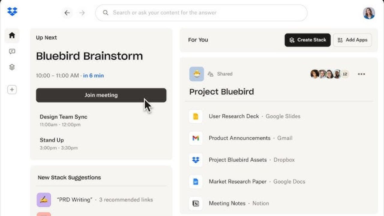Open the Meeting Notes Notion link
Viewport: 384px width, 216px height.
coord(227,203)
